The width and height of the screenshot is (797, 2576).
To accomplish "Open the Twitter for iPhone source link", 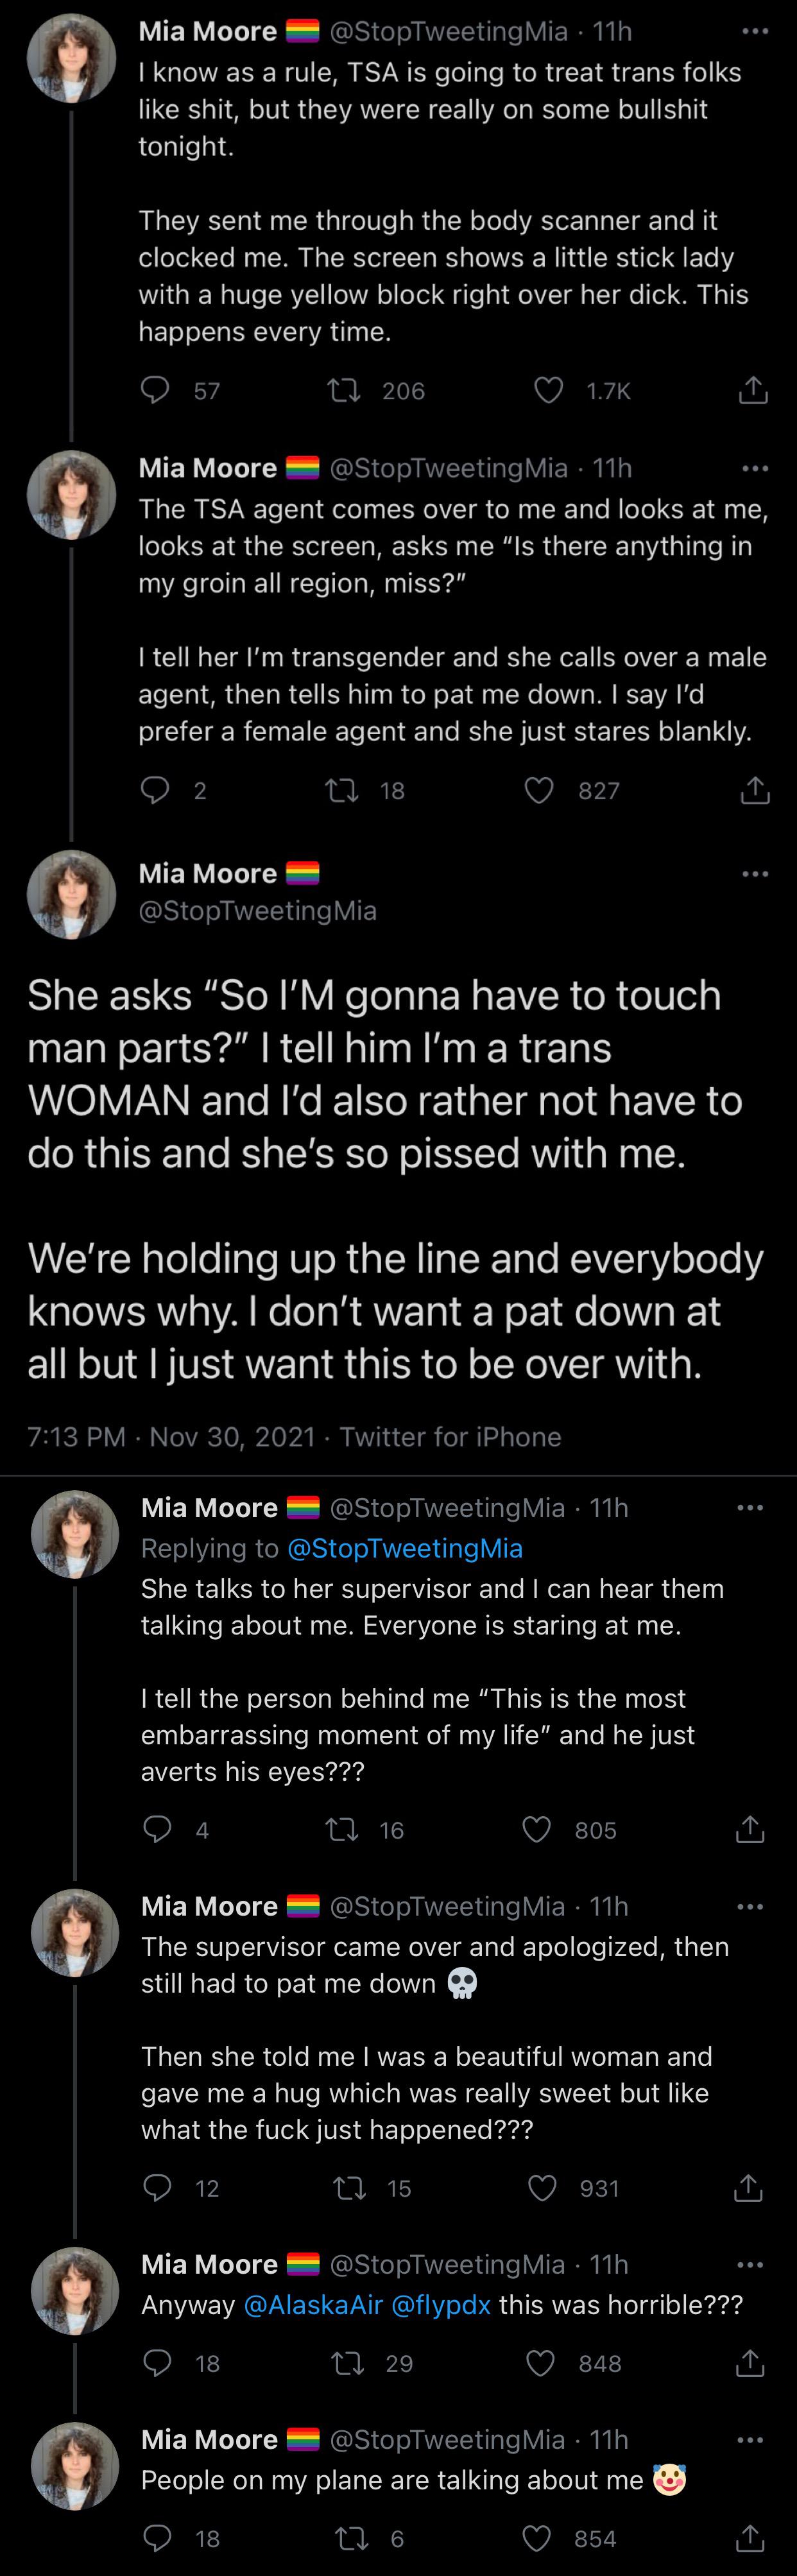I will (450, 1437).
